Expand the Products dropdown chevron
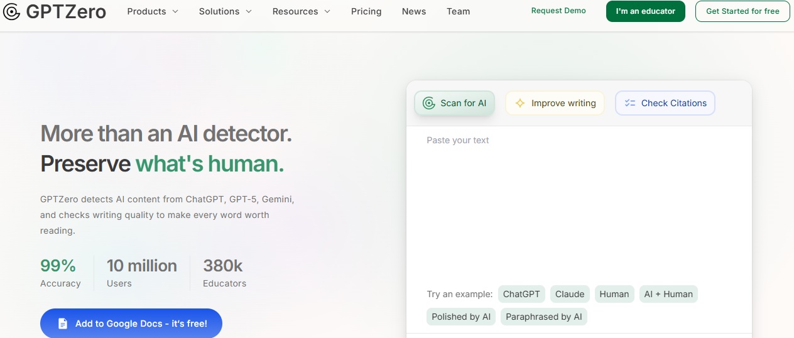 [175, 11]
